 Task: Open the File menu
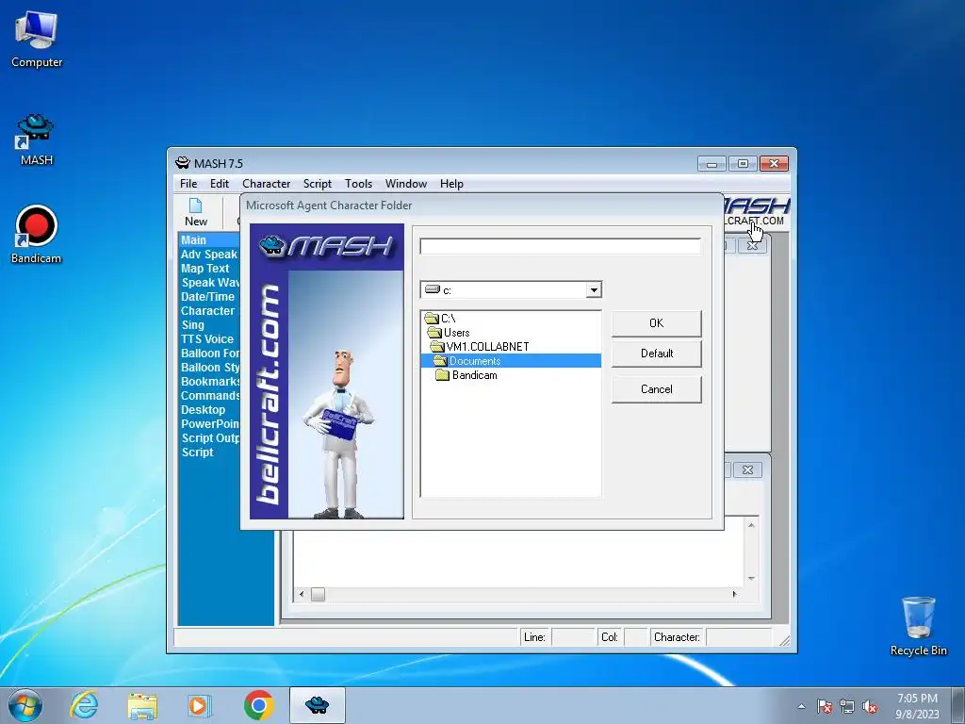(x=188, y=184)
